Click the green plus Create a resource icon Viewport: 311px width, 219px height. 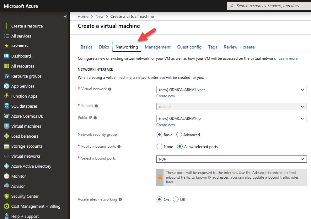pos(7,26)
